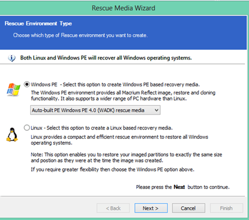Click the Cancel button
Image resolution: width=249 pixels, height=220 pixels.
(x=188, y=208)
